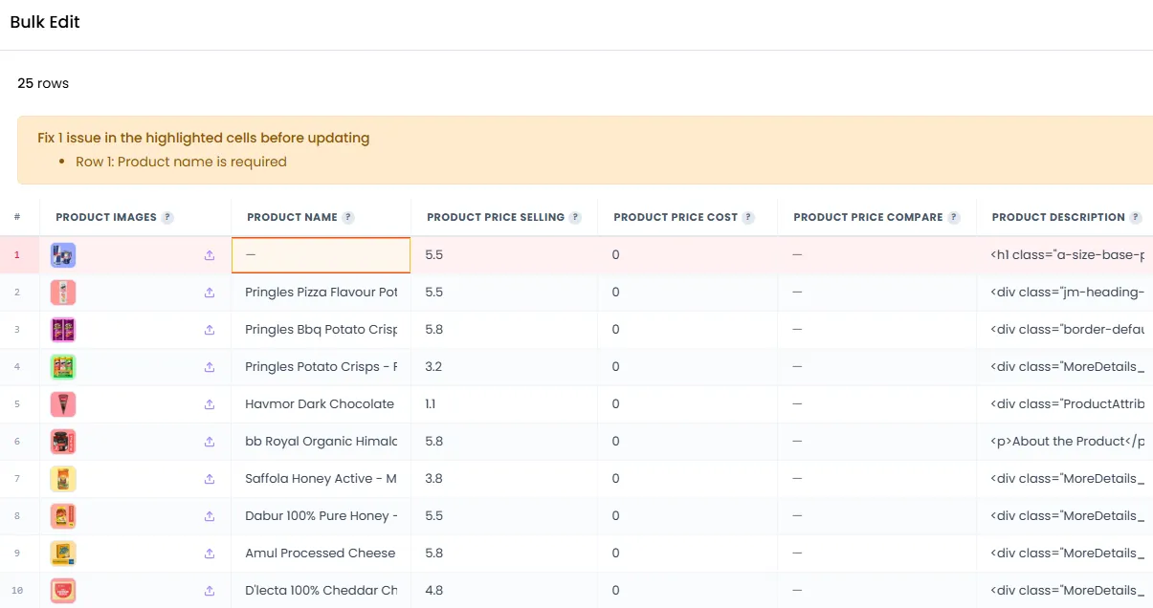Click 'Row 1: Product name is required' message
Image resolution: width=1153 pixels, height=608 pixels.
click(181, 163)
